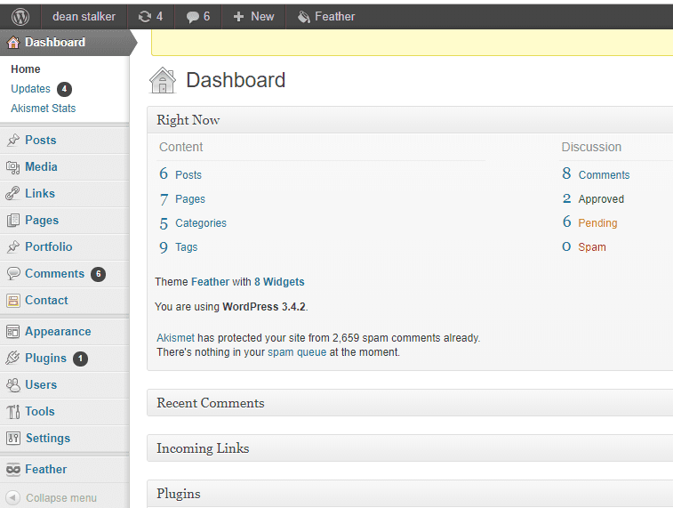Click the Links chain icon in sidebar

pos(13,193)
